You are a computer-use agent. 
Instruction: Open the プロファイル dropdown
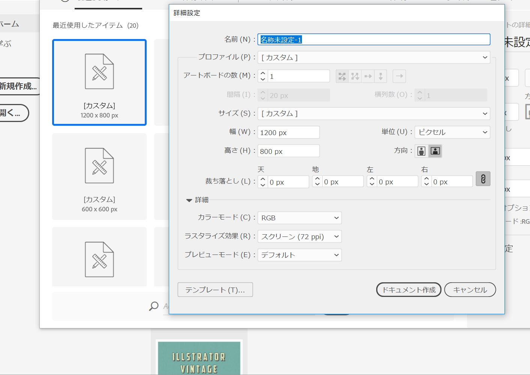pyautogui.click(x=374, y=57)
